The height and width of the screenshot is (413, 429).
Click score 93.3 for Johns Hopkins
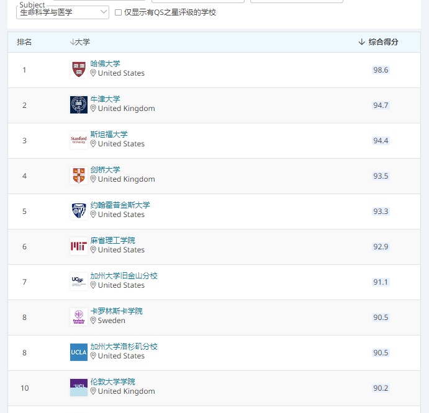click(x=381, y=211)
